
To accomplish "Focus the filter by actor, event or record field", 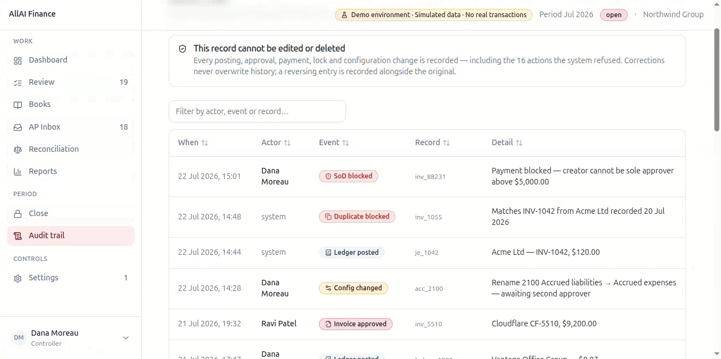I will point(257,111).
